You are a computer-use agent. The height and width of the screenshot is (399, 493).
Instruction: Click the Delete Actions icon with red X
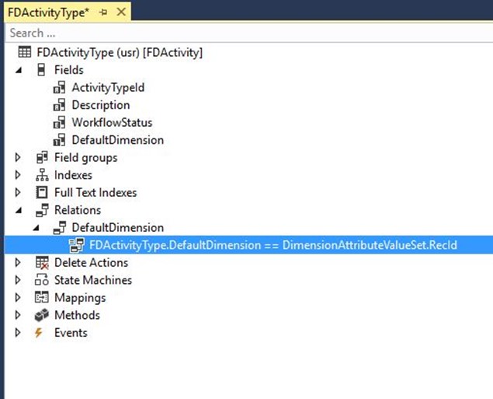[42, 263]
